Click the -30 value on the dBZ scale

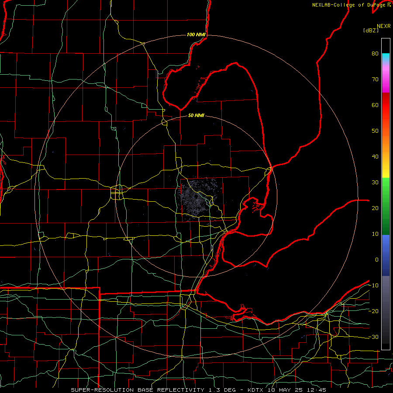coord(373,337)
